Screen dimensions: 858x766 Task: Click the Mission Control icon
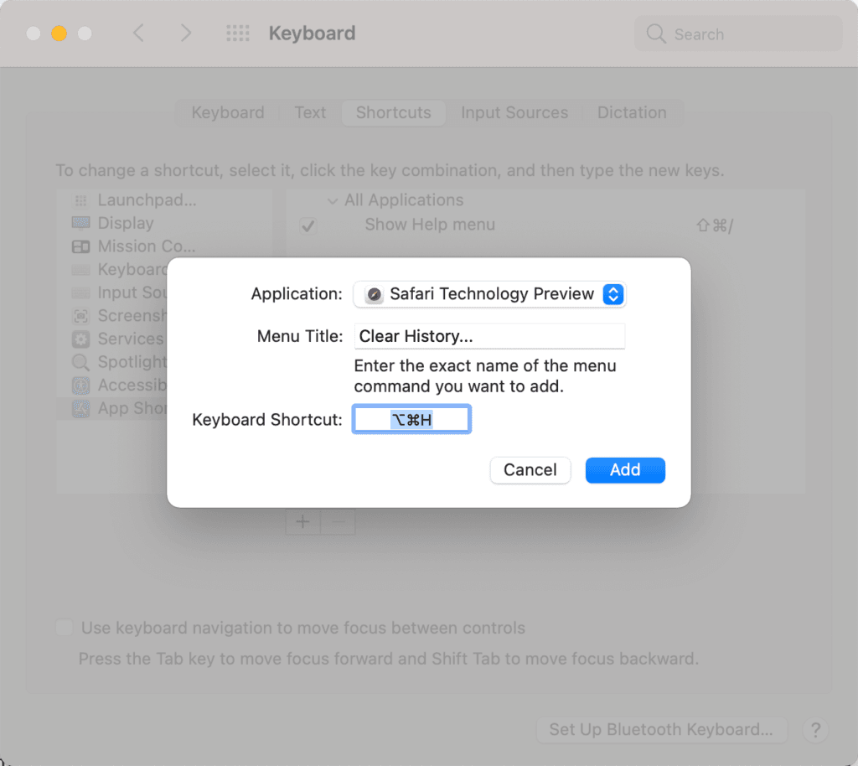point(81,246)
